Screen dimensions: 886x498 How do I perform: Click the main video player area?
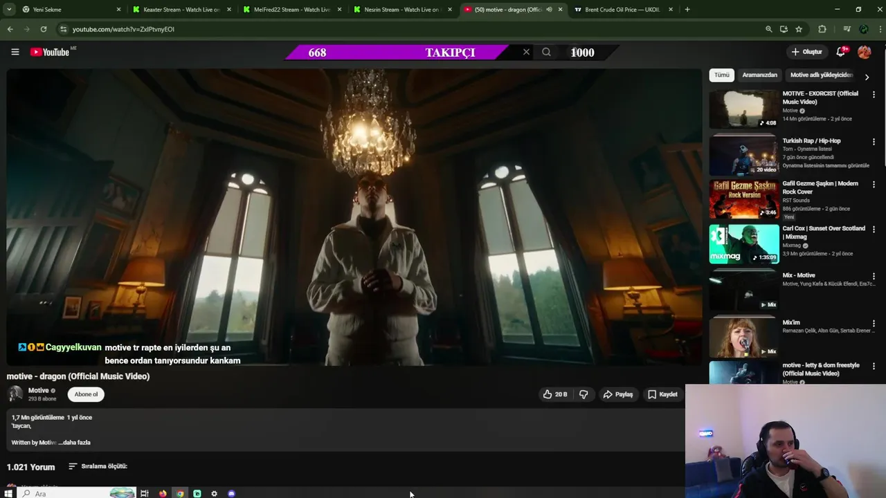click(x=354, y=216)
